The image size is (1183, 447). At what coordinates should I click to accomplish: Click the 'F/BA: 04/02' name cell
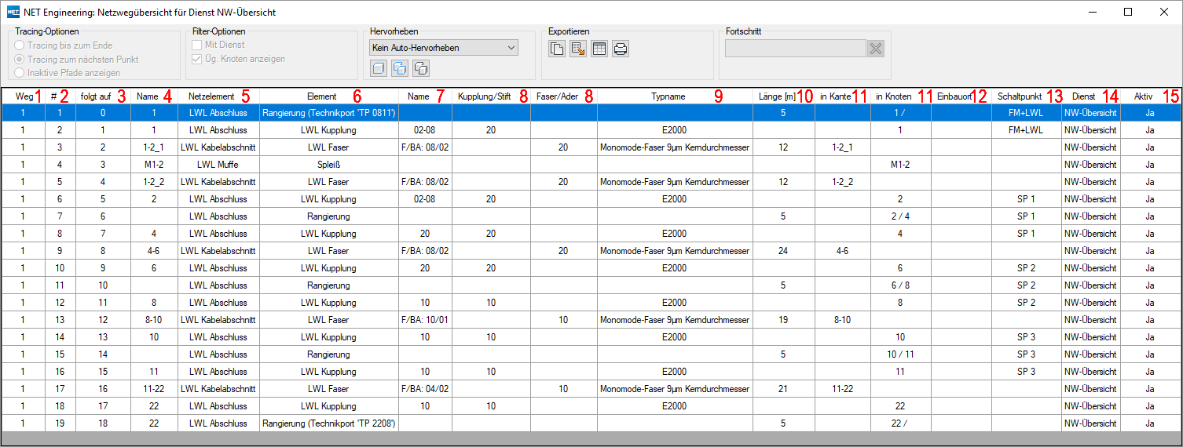[x=425, y=389]
